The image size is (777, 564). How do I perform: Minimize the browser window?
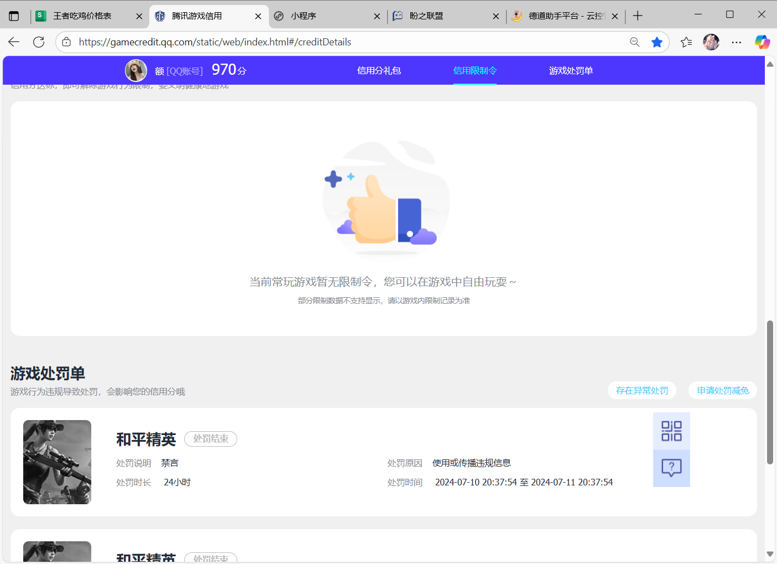[x=698, y=14]
